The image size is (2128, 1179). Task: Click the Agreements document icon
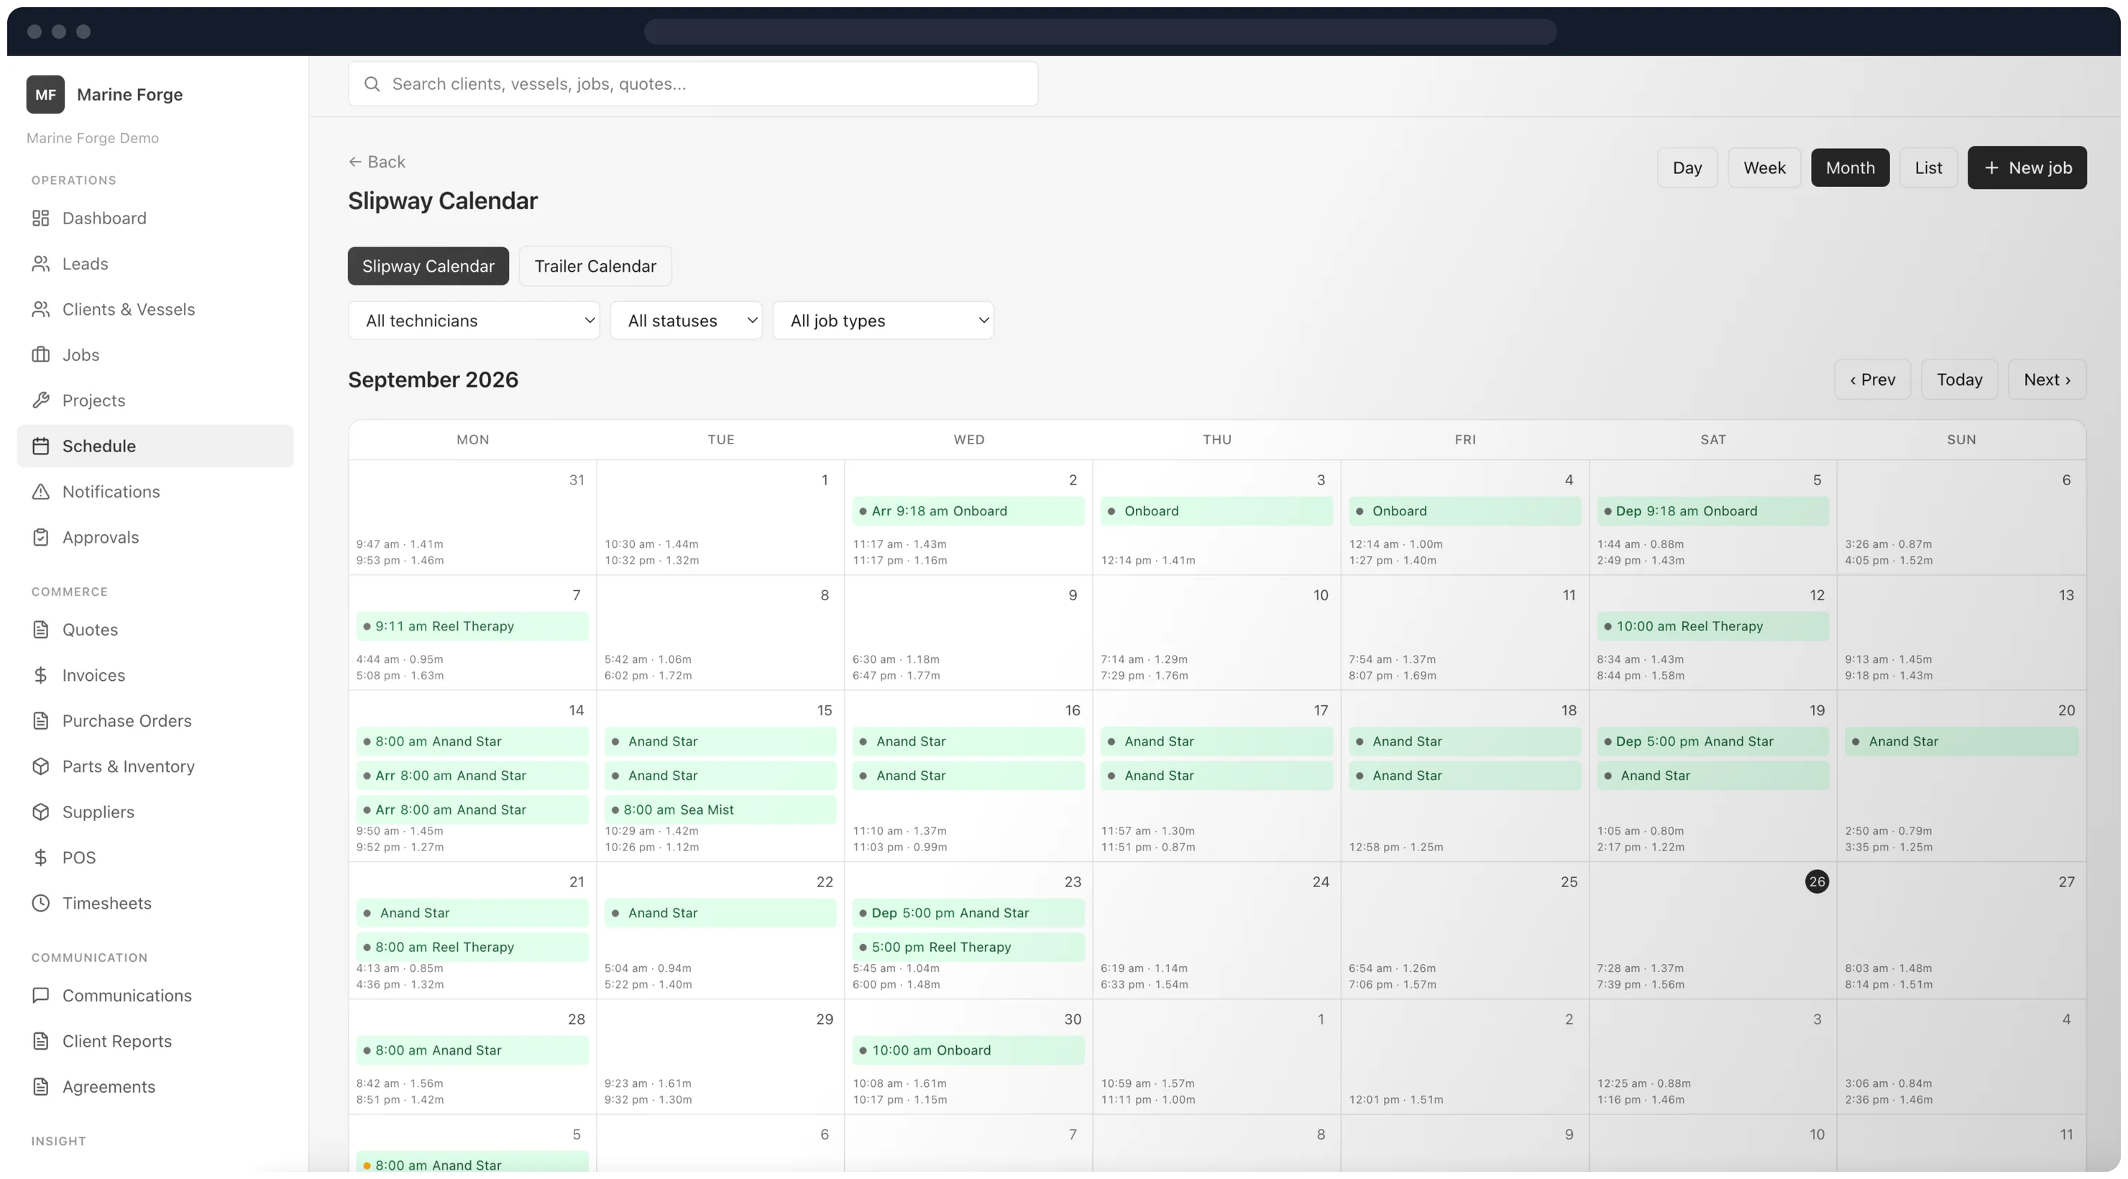pyautogui.click(x=40, y=1086)
